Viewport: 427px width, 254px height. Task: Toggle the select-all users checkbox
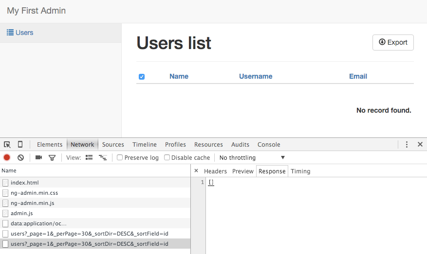(142, 77)
